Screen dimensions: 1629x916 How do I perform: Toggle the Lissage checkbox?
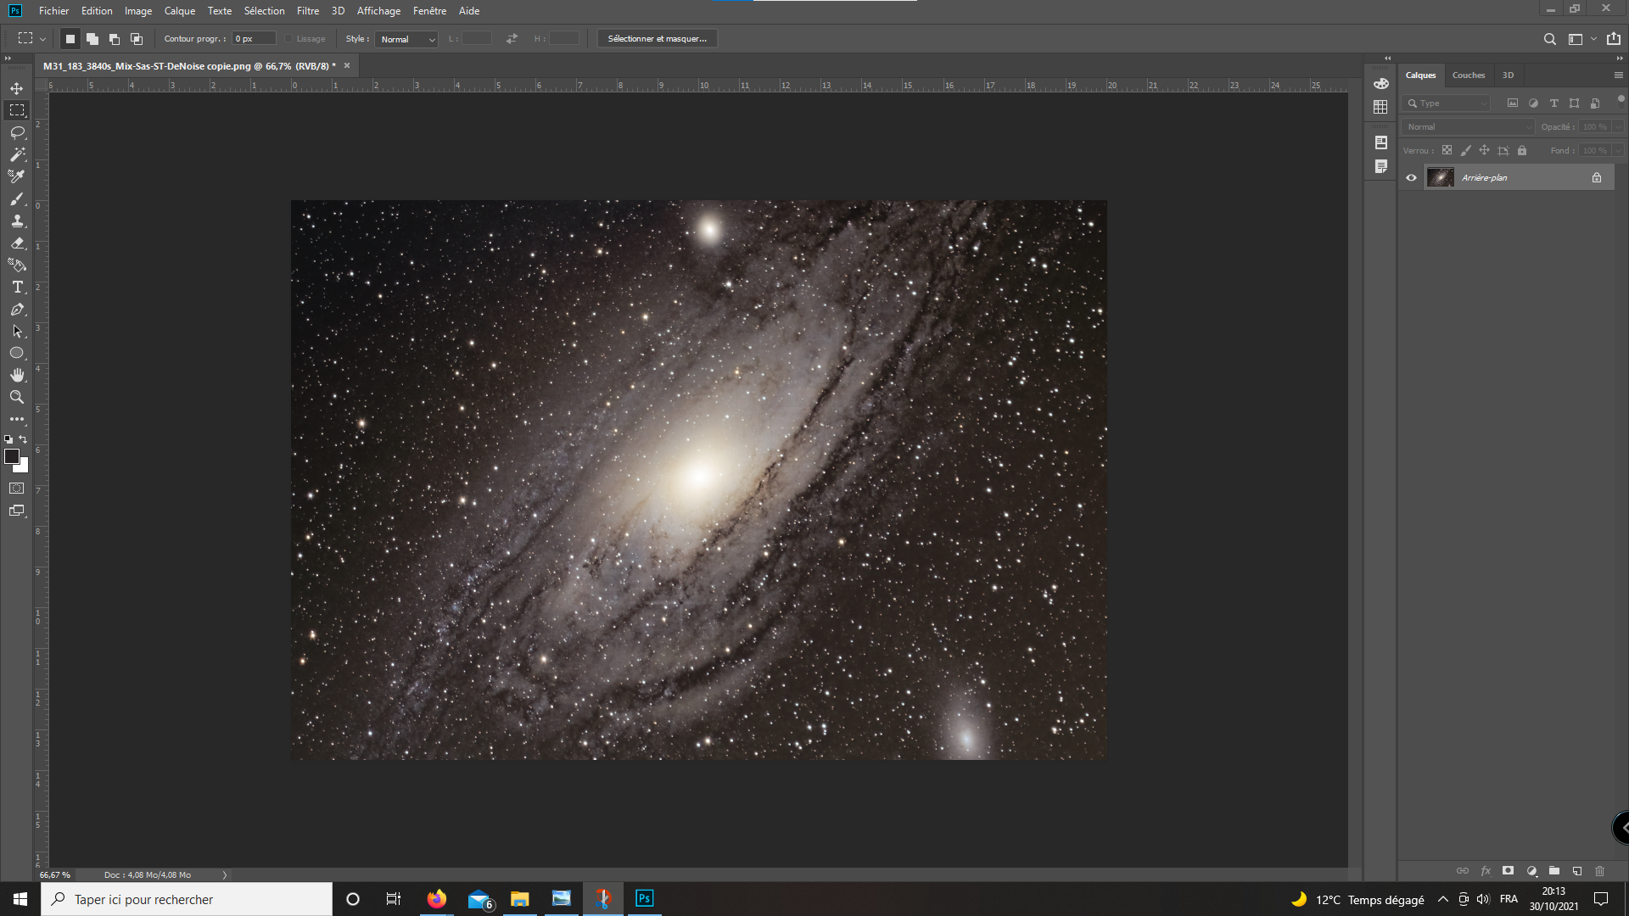288,39
